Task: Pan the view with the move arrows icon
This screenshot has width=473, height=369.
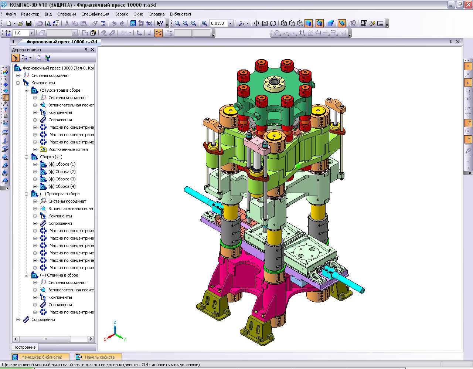Action: click(x=256, y=23)
